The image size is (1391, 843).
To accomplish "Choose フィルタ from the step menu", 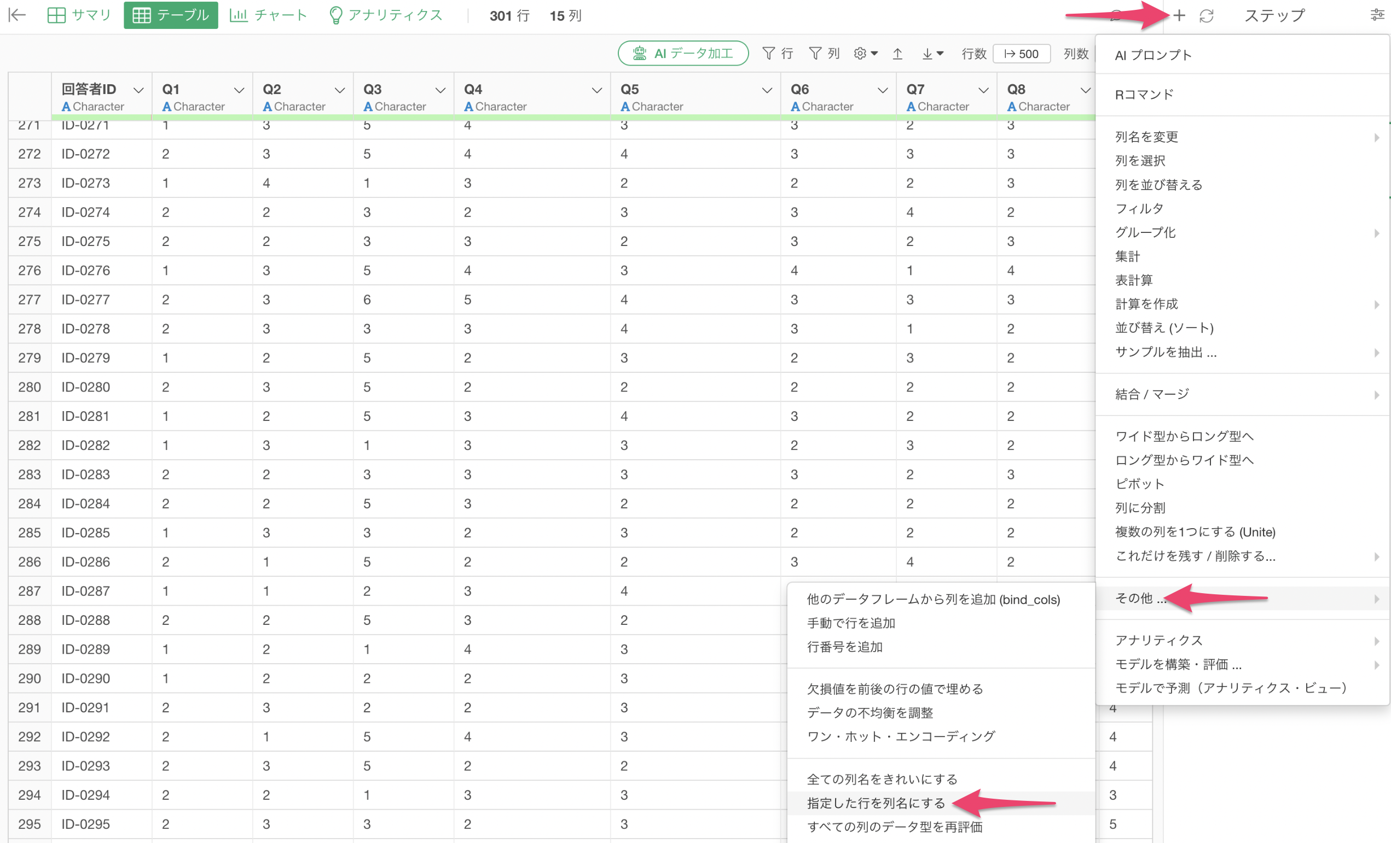I will click(1139, 209).
